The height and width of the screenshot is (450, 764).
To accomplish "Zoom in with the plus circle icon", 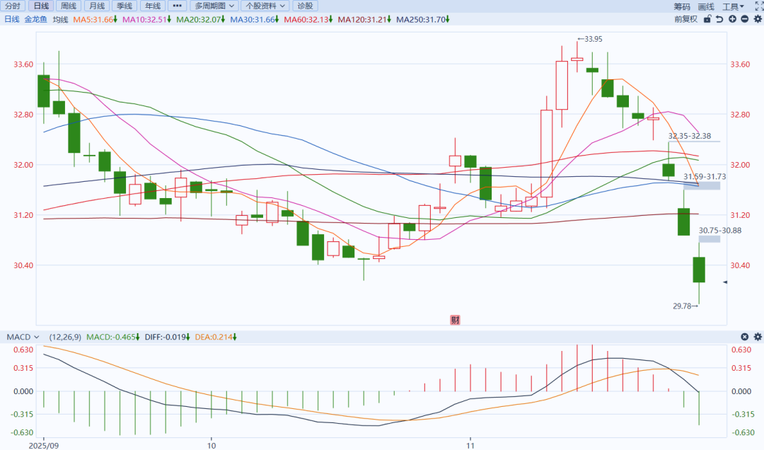I will pyautogui.click(x=733, y=19).
